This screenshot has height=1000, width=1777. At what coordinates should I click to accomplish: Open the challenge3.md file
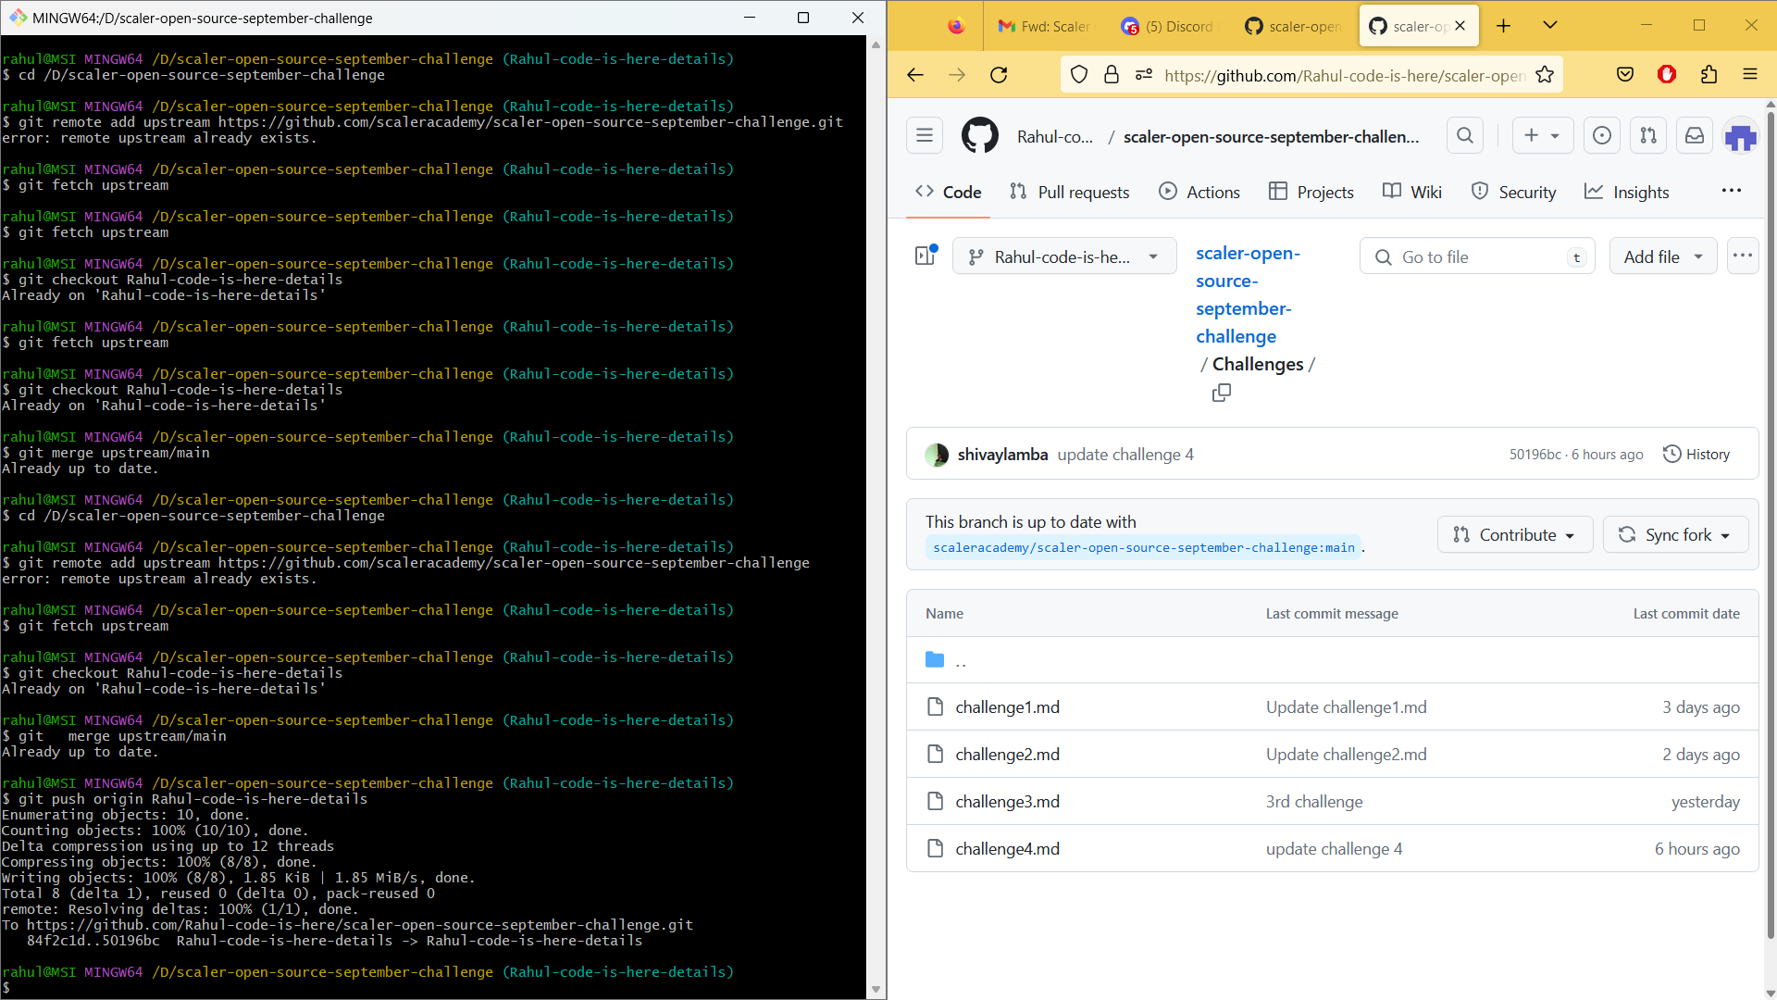pyautogui.click(x=1008, y=801)
